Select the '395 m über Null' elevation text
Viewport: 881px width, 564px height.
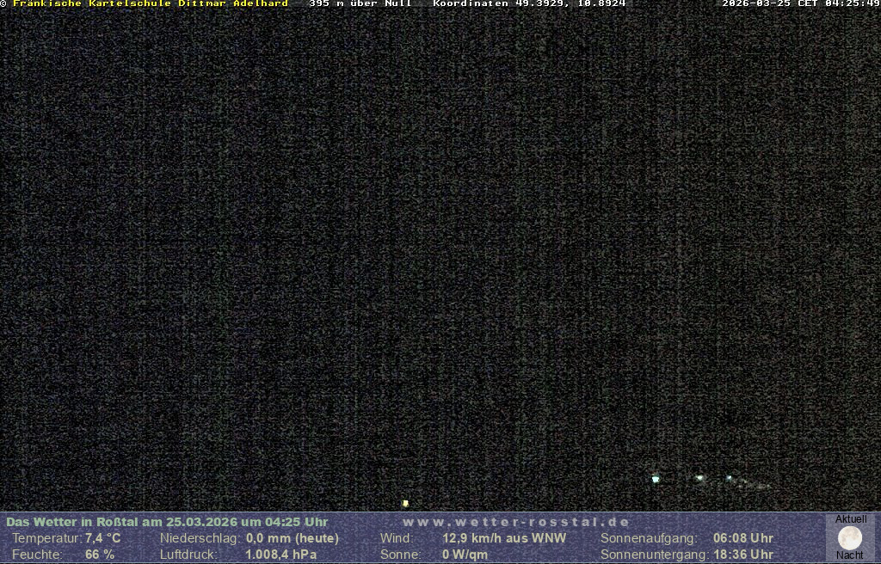tap(360, 3)
